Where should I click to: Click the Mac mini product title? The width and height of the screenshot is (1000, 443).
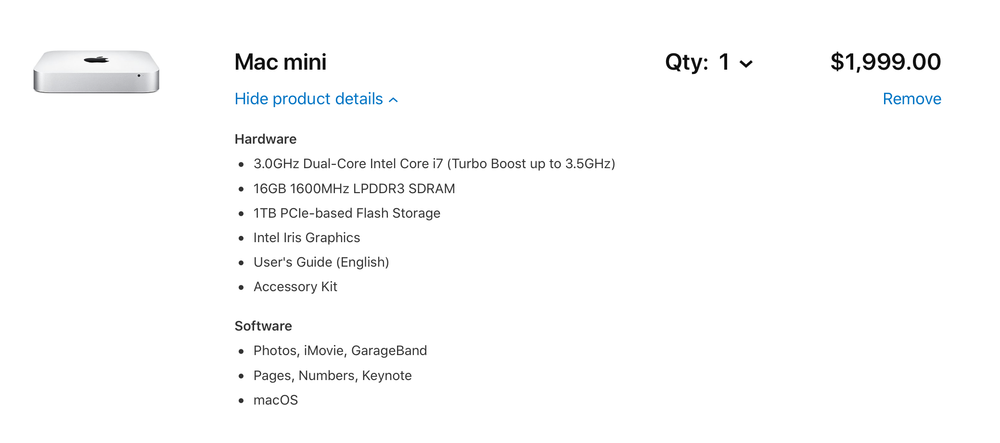click(281, 62)
